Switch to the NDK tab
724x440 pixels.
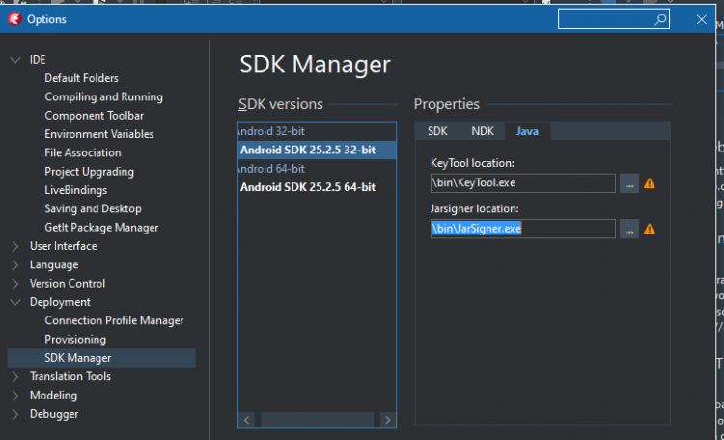[483, 131]
